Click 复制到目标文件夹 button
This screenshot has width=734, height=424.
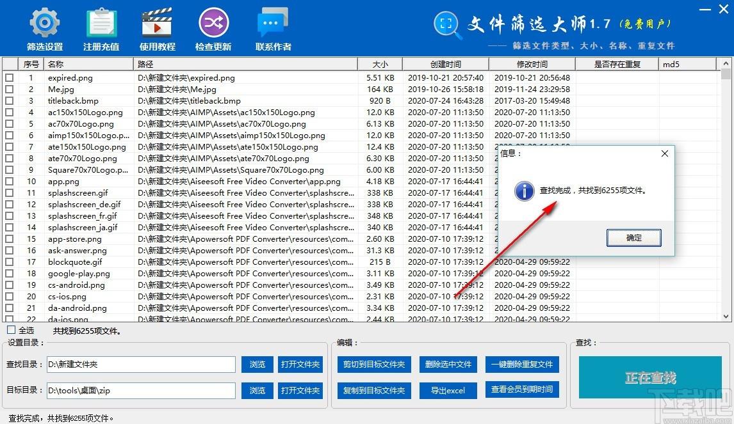pos(374,390)
